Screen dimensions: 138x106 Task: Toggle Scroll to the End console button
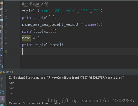(2, 99)
